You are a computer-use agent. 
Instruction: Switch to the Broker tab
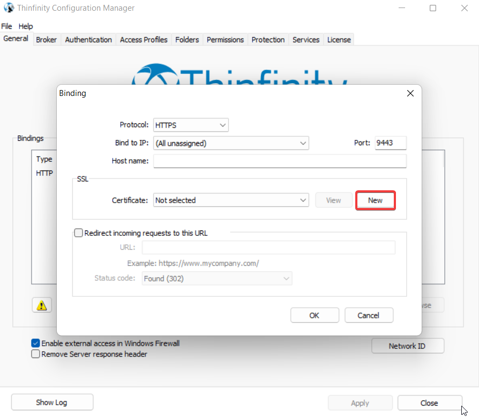coord(46,40)
